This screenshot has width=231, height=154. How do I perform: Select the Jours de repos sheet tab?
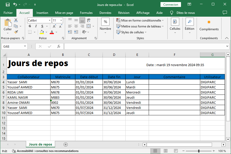point(41,145)
